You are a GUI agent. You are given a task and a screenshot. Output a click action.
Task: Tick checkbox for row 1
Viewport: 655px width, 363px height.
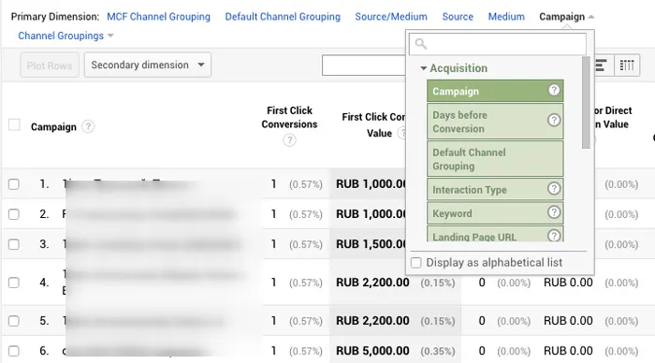14,184
